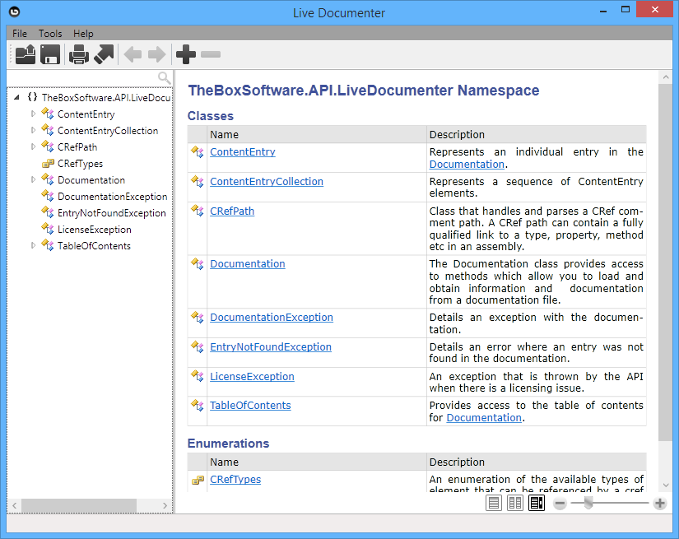This screenshot has height=539, width=679.
Task: Click the Live Documenter app logo icon
Action: pyautogui.click(x=14, y=12)
